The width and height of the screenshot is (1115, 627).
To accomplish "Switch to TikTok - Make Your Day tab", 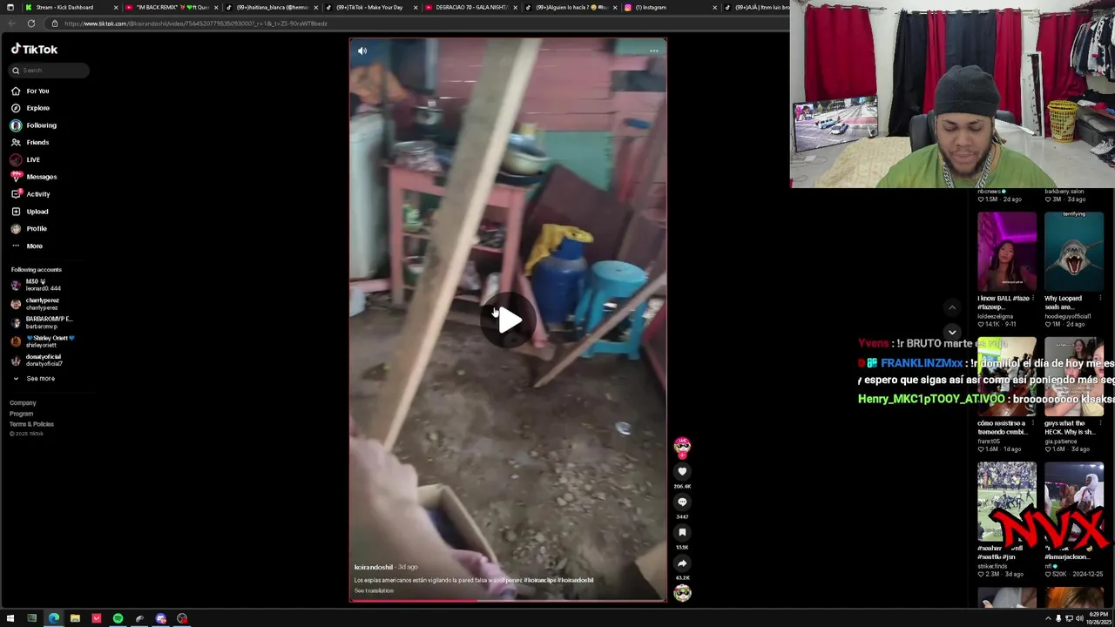I will point(369,7).
